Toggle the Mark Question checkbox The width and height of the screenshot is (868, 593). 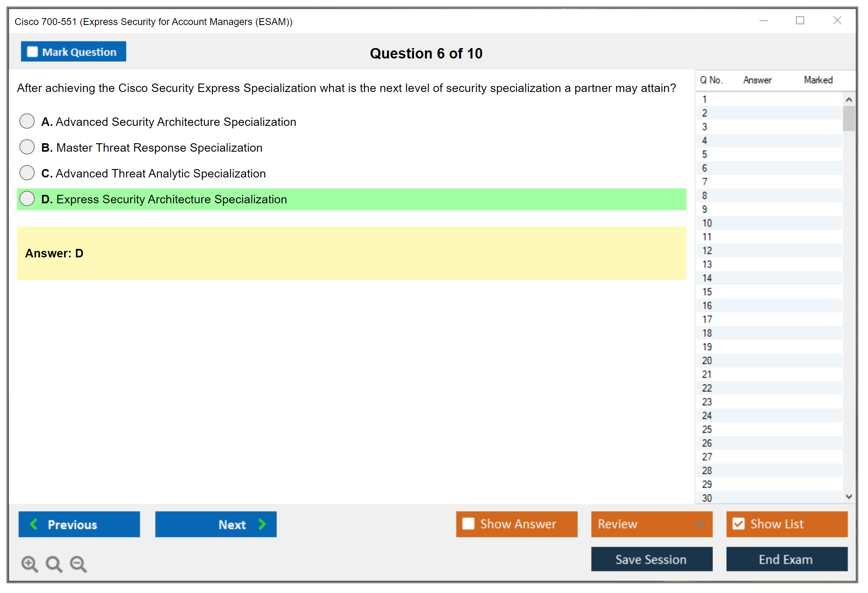(x=32, y=52)
